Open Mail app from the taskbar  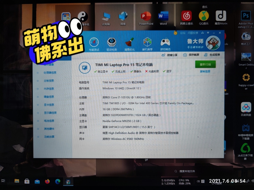[37, 181]
